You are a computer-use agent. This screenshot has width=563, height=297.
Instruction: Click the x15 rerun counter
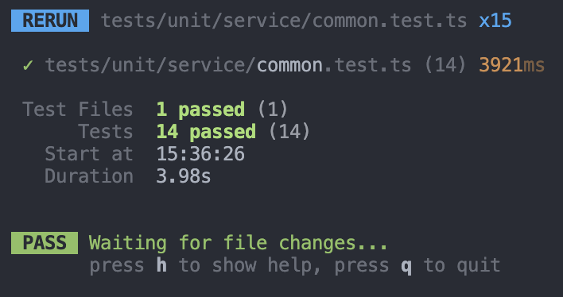tap(495, 21)
